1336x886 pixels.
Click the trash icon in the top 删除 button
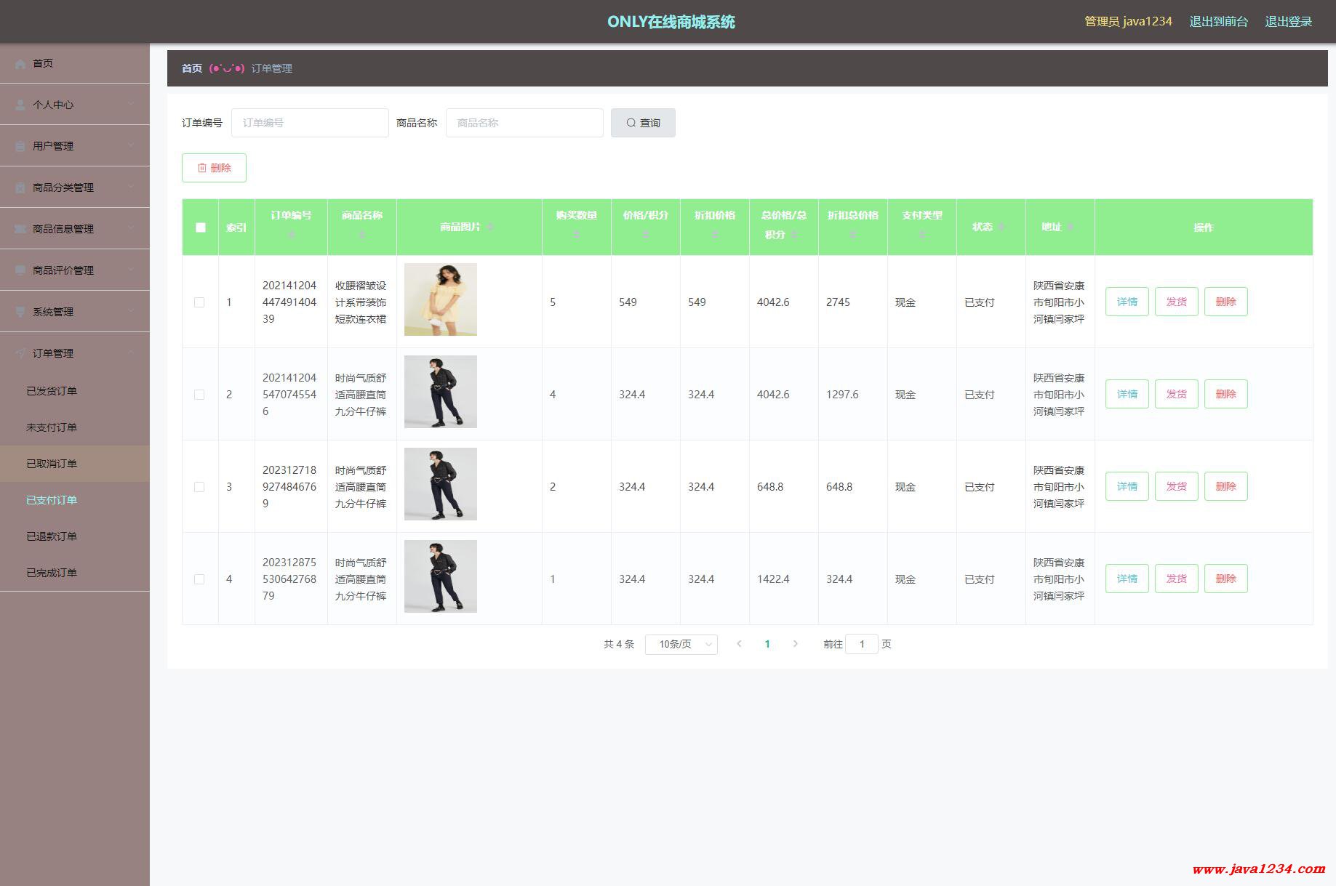click(x=202, y=168)
